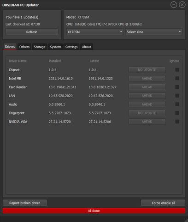188x222 pixels.
Task: Click AHEAD button for Intel ME
Action: pos(147,79)
